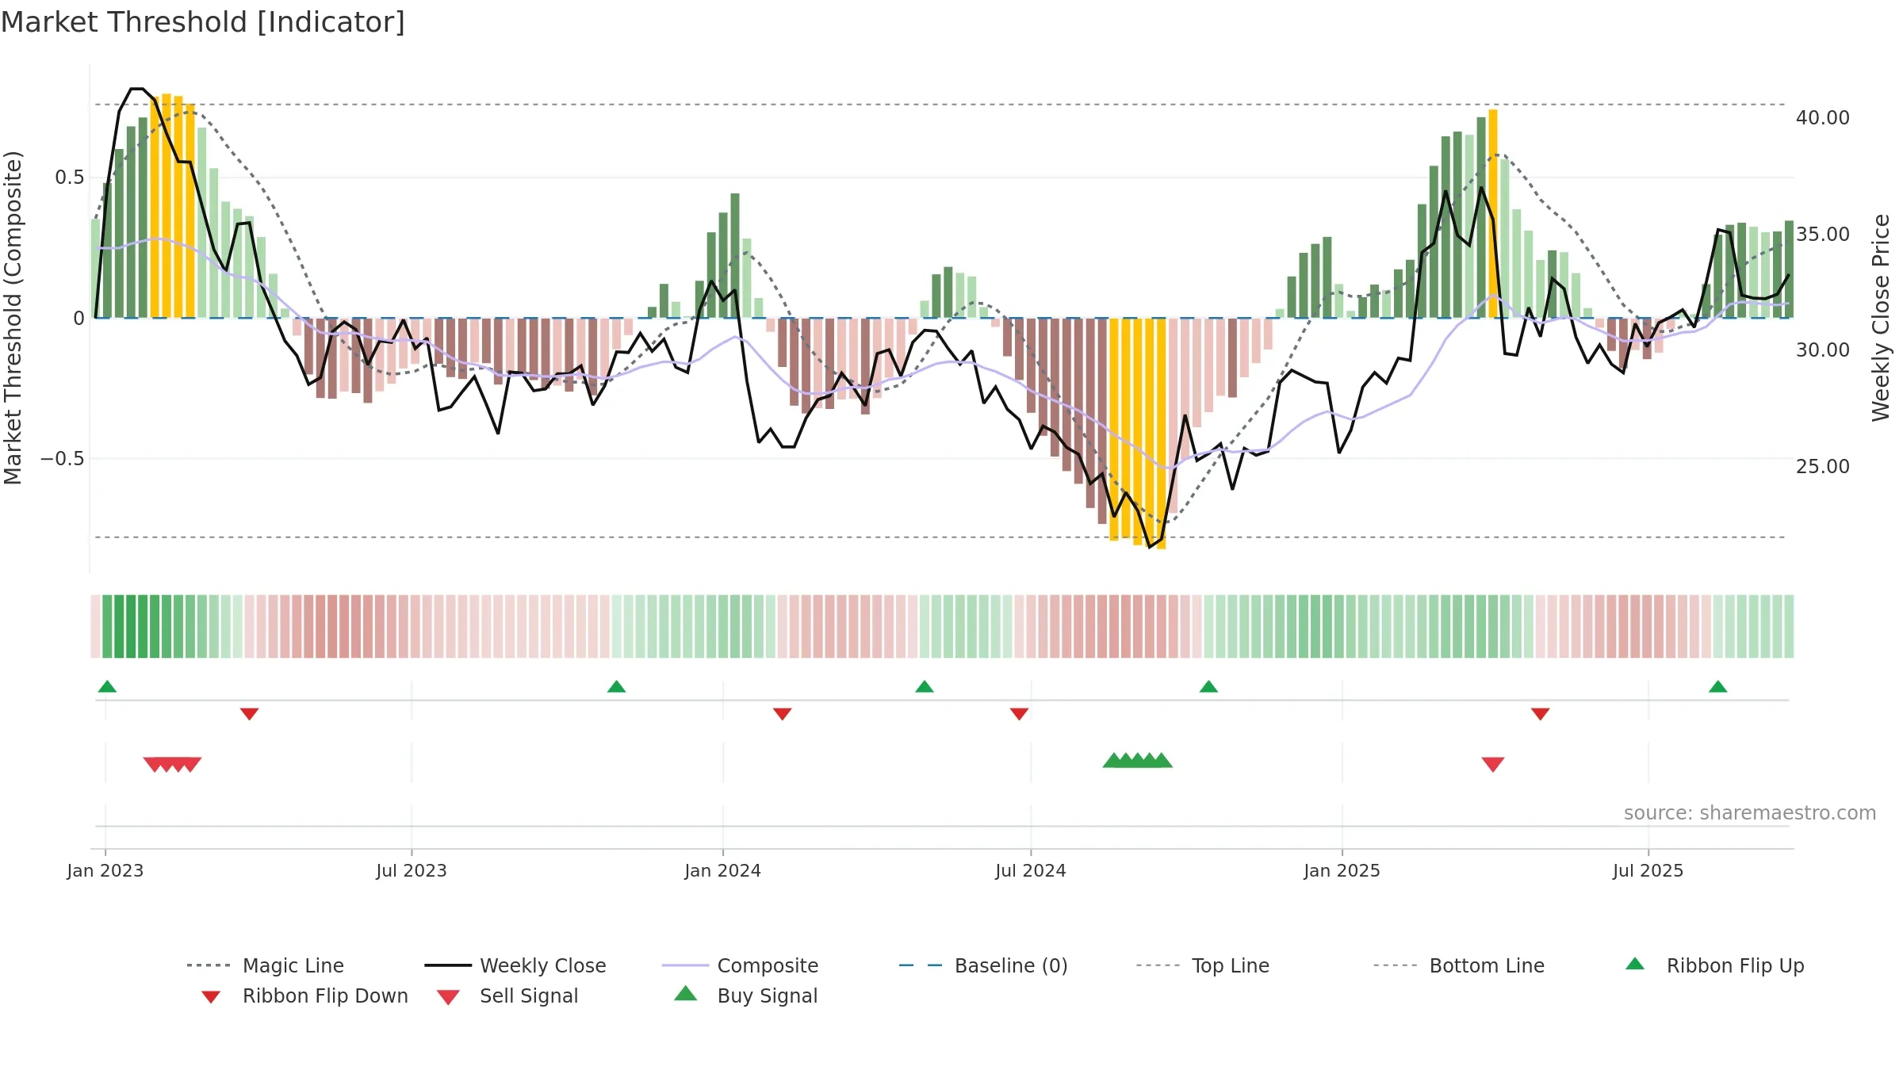The image size is (1903, 1070).
Task: Click the chart title Market Threshold [Indicator]
Action: pyautogui.click(x=203, y=22)
